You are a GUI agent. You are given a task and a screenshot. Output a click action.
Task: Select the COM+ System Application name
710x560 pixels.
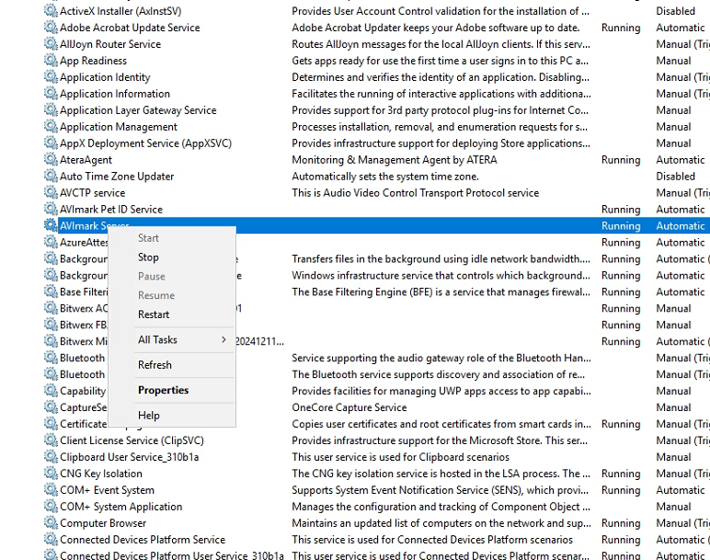point(120,507)
